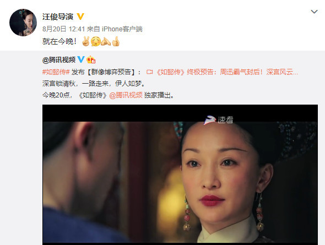Click the video camera link icon
This screenshot has height=245, width=325.
click(x=149, y=72)
